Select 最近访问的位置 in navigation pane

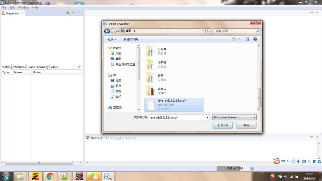[x=123, y=64]
